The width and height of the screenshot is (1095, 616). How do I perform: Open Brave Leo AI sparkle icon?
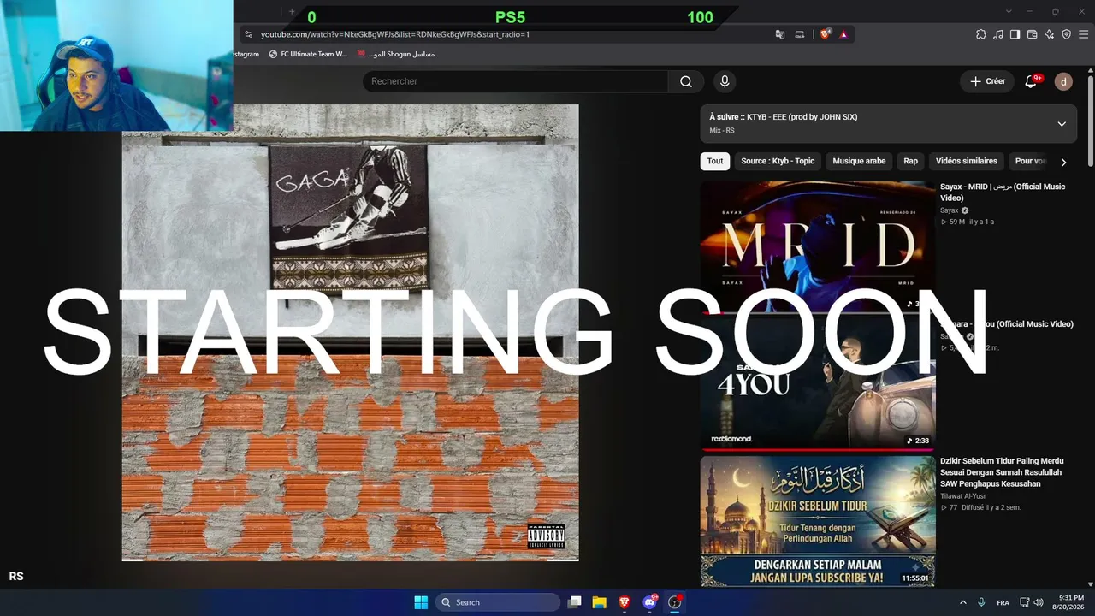[1050, 34]
